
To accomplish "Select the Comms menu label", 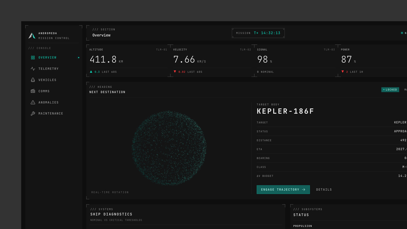I will [44, 91].
